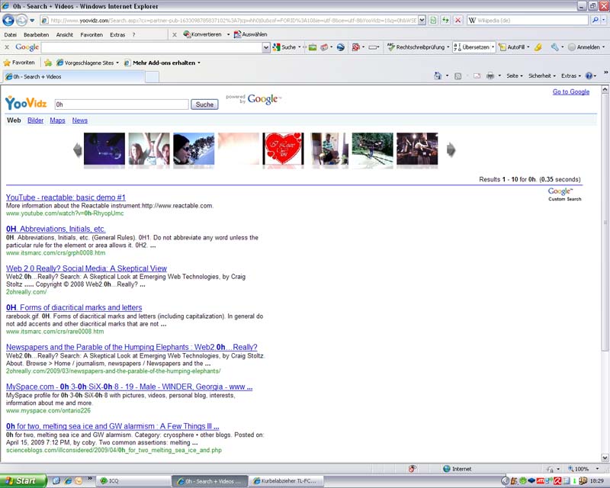This screenshot has height=488, width=610.
Task: Click the Windows Start button
Action: 23,481
